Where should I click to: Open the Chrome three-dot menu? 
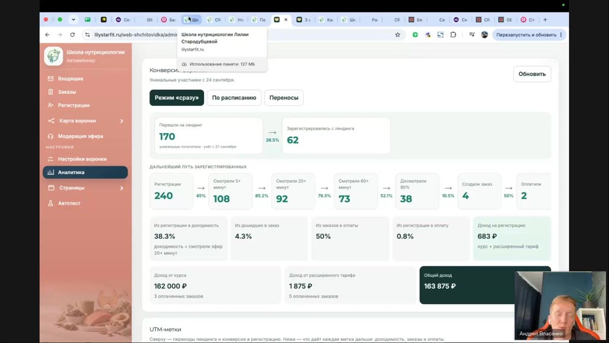point(561,35)
